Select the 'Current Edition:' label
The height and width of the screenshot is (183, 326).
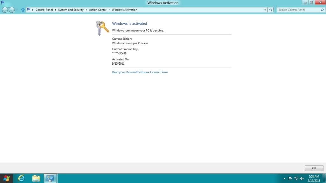pyautogui.click(x=122, y=39)
